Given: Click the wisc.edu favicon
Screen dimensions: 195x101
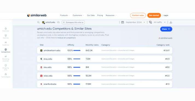Looking at the screenshot, I should point(41,76).
